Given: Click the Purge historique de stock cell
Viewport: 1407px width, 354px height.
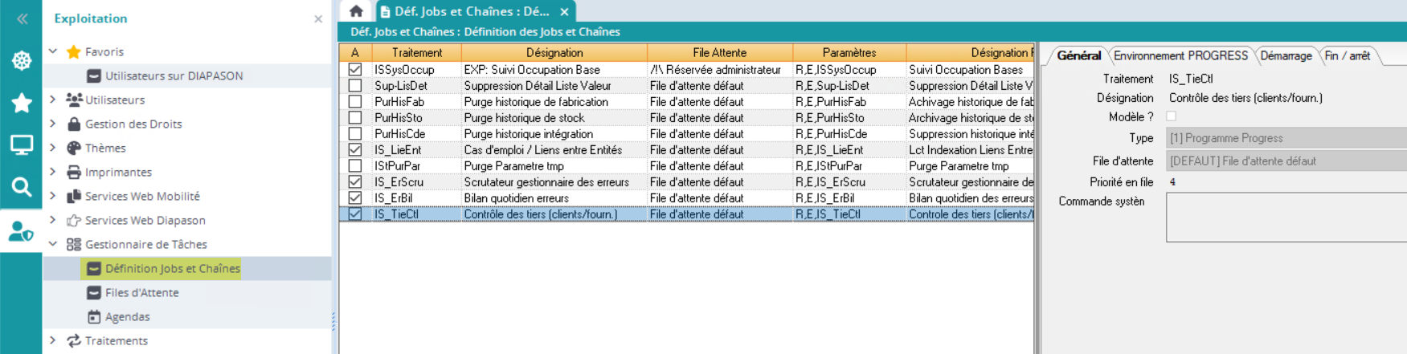Looking at the screenshot, I should [554, 118].
